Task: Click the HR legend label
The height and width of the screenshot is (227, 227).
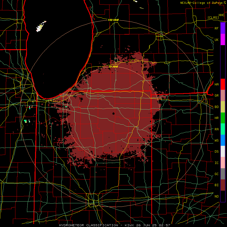Action: click(216, 118)
